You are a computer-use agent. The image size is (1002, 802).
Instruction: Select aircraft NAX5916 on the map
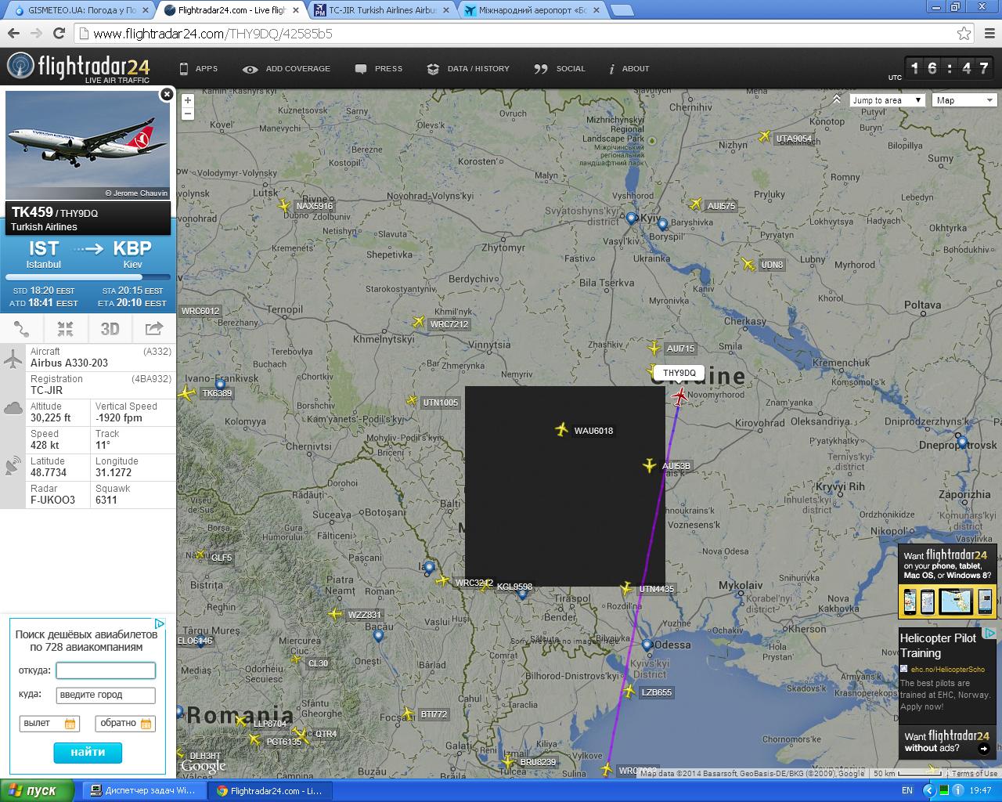click(284, 205)
